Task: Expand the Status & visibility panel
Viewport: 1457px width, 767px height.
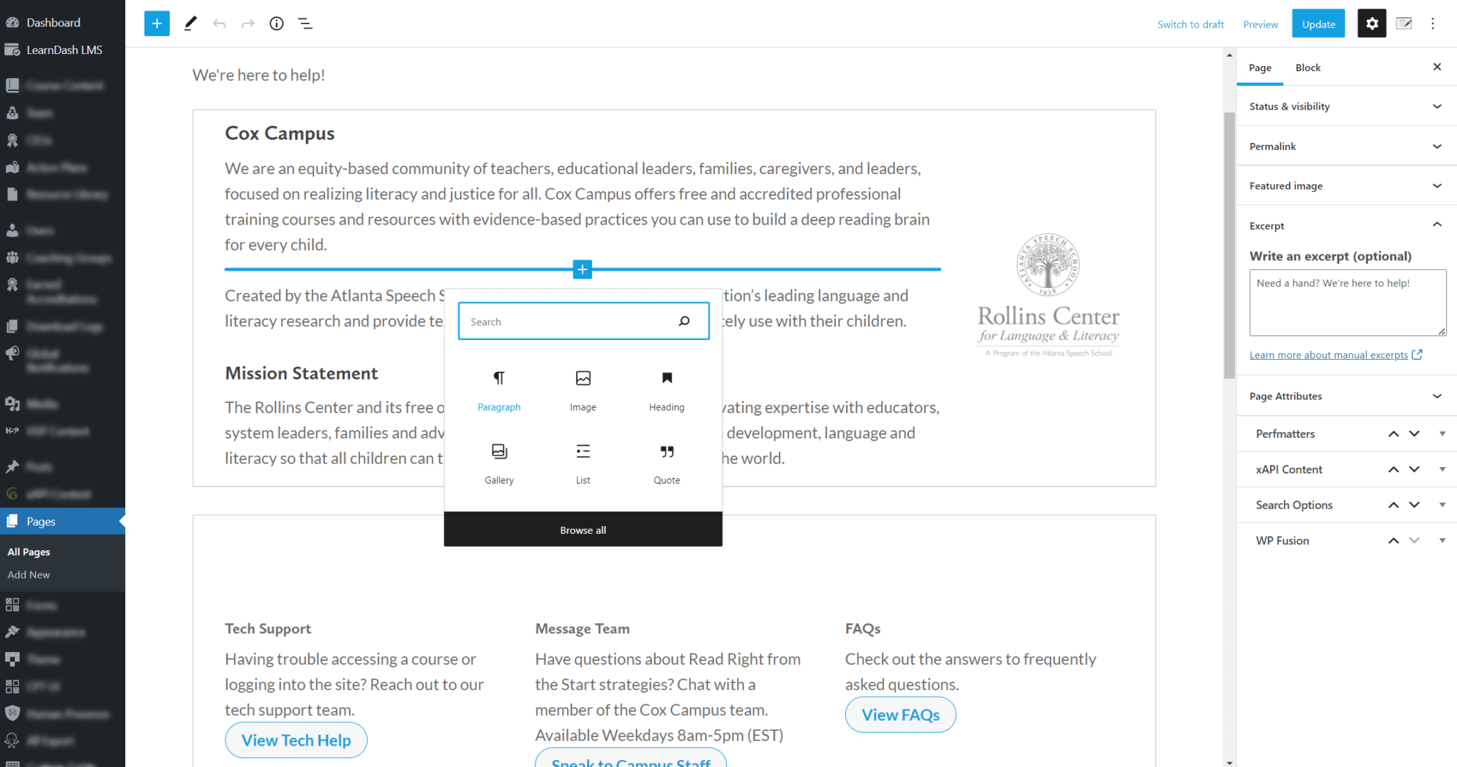Action: click(1345, 106)
